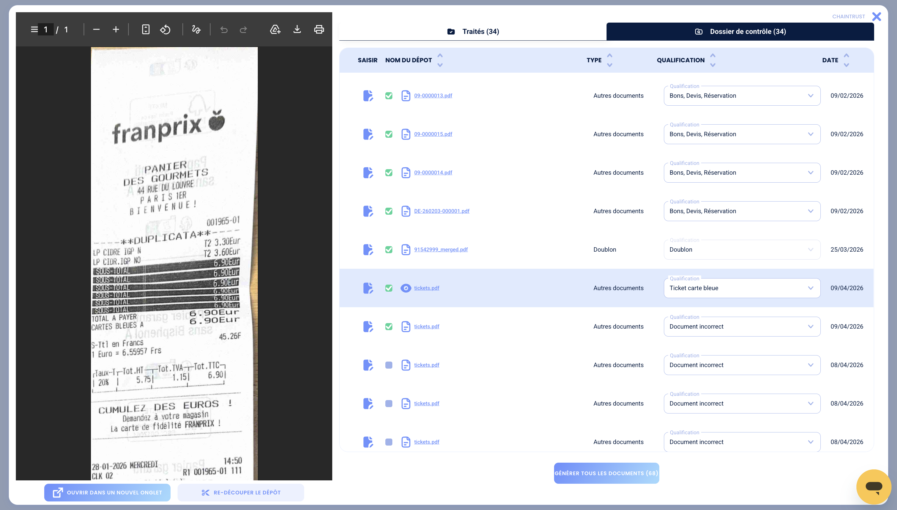Sort by DATE column arrows

(846, 60)
